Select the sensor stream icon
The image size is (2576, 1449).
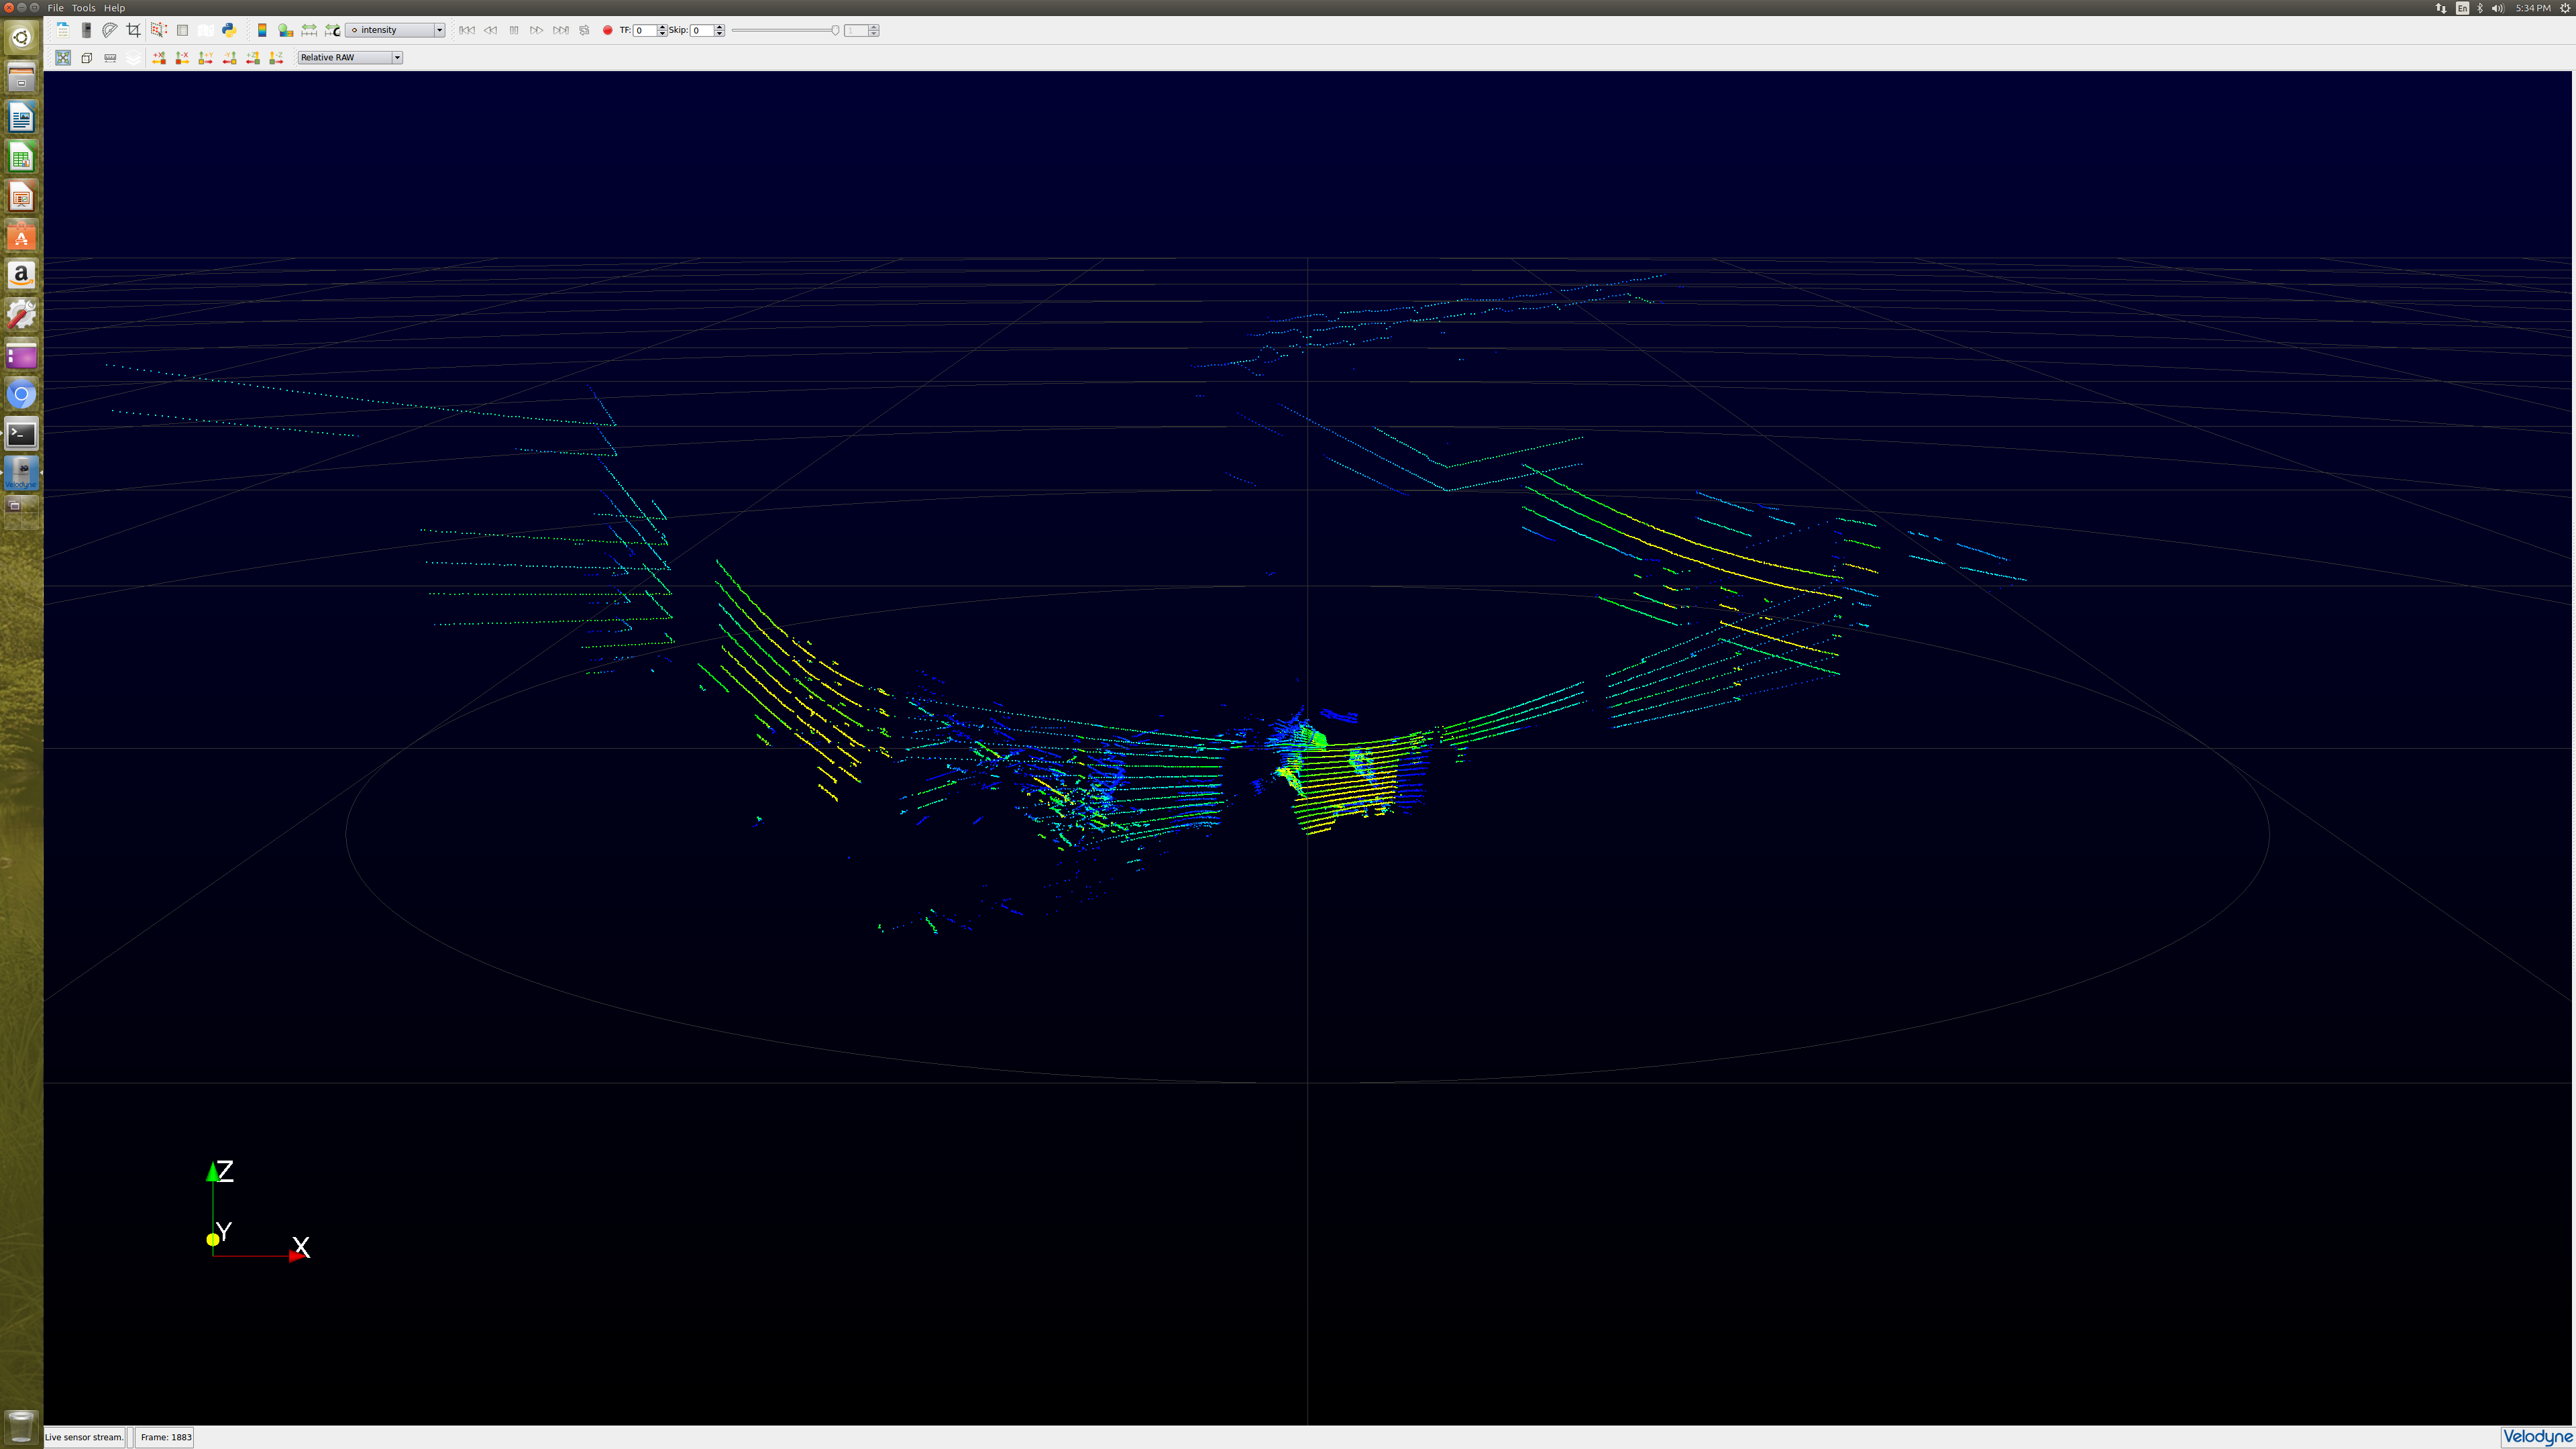(86, 30)
